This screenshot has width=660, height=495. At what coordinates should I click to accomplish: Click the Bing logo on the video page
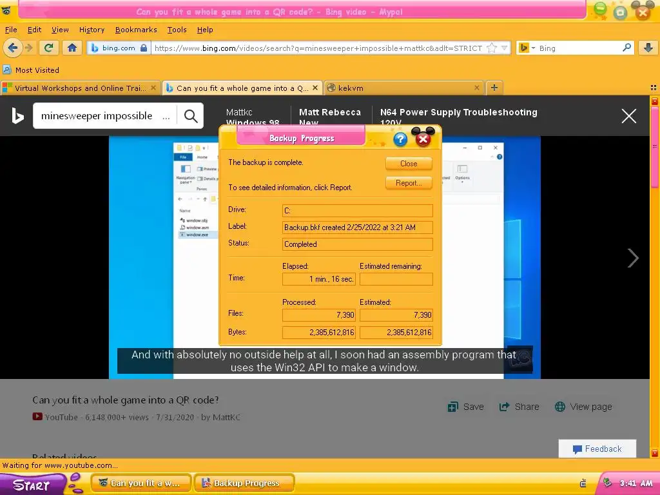tap(17, 116)
